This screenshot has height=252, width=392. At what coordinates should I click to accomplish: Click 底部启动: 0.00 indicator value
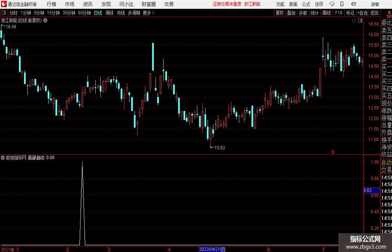(41, 158)
